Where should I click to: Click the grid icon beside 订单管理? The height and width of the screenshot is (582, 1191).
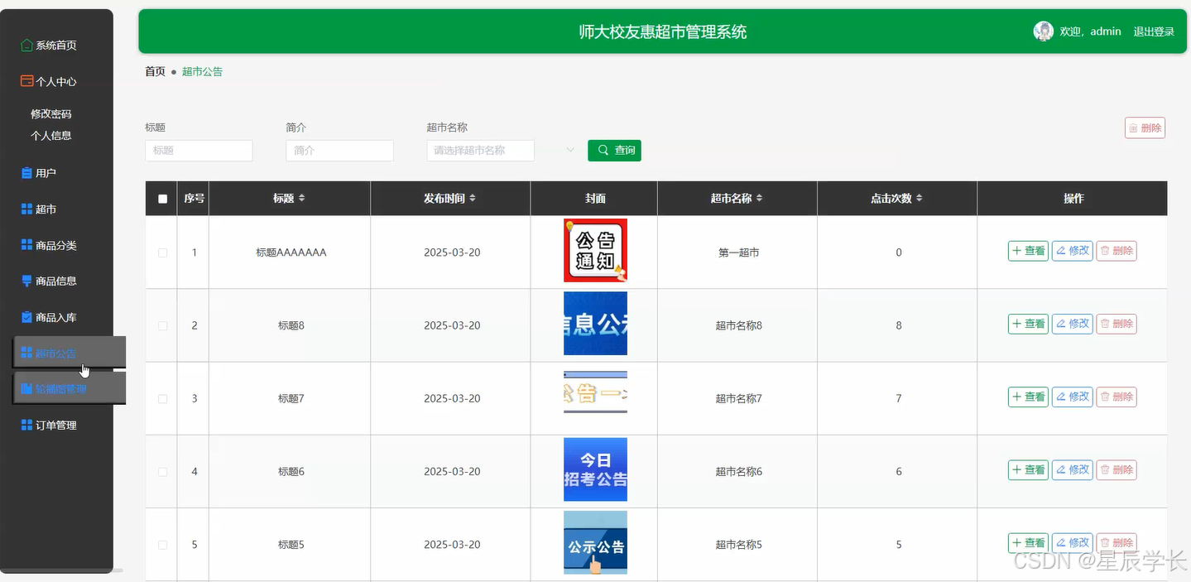(x=26, y=425)
